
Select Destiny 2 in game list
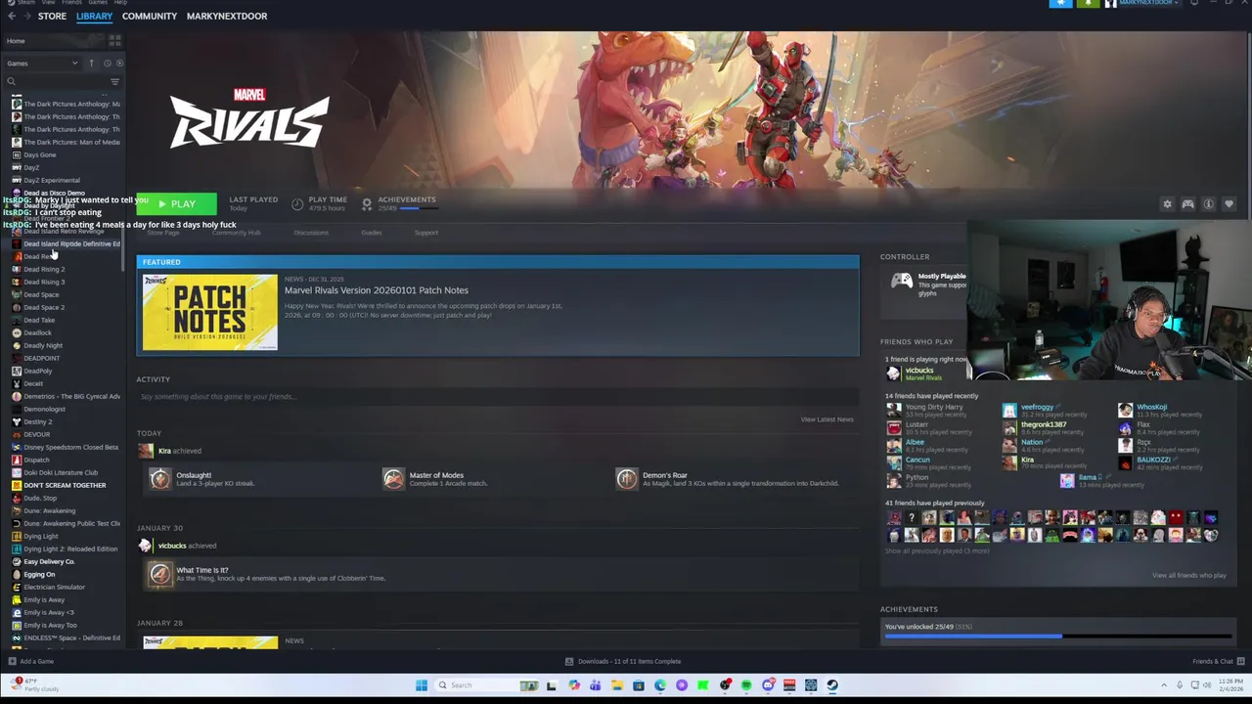37,421
